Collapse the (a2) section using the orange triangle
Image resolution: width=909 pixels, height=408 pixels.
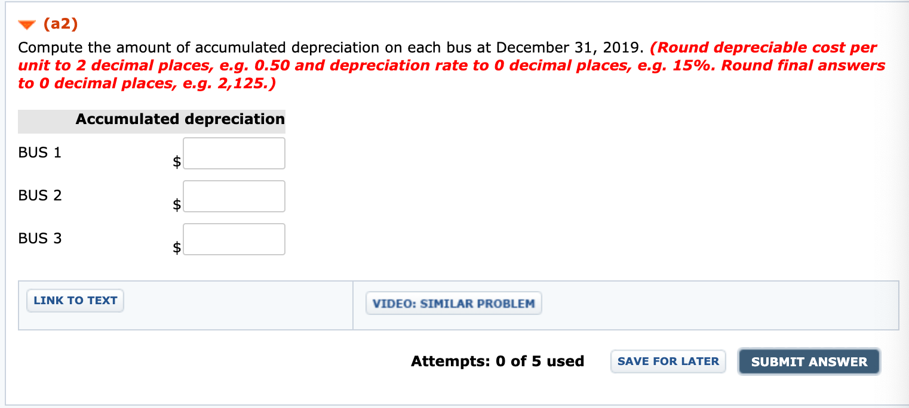click(x=26, y=24)
